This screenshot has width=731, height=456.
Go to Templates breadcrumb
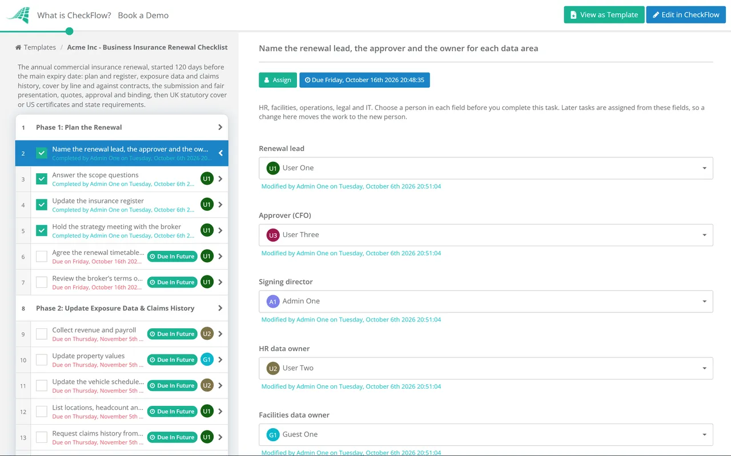40,47
